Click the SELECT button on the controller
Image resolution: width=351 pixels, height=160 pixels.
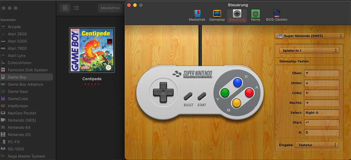[x=188, y=96]
